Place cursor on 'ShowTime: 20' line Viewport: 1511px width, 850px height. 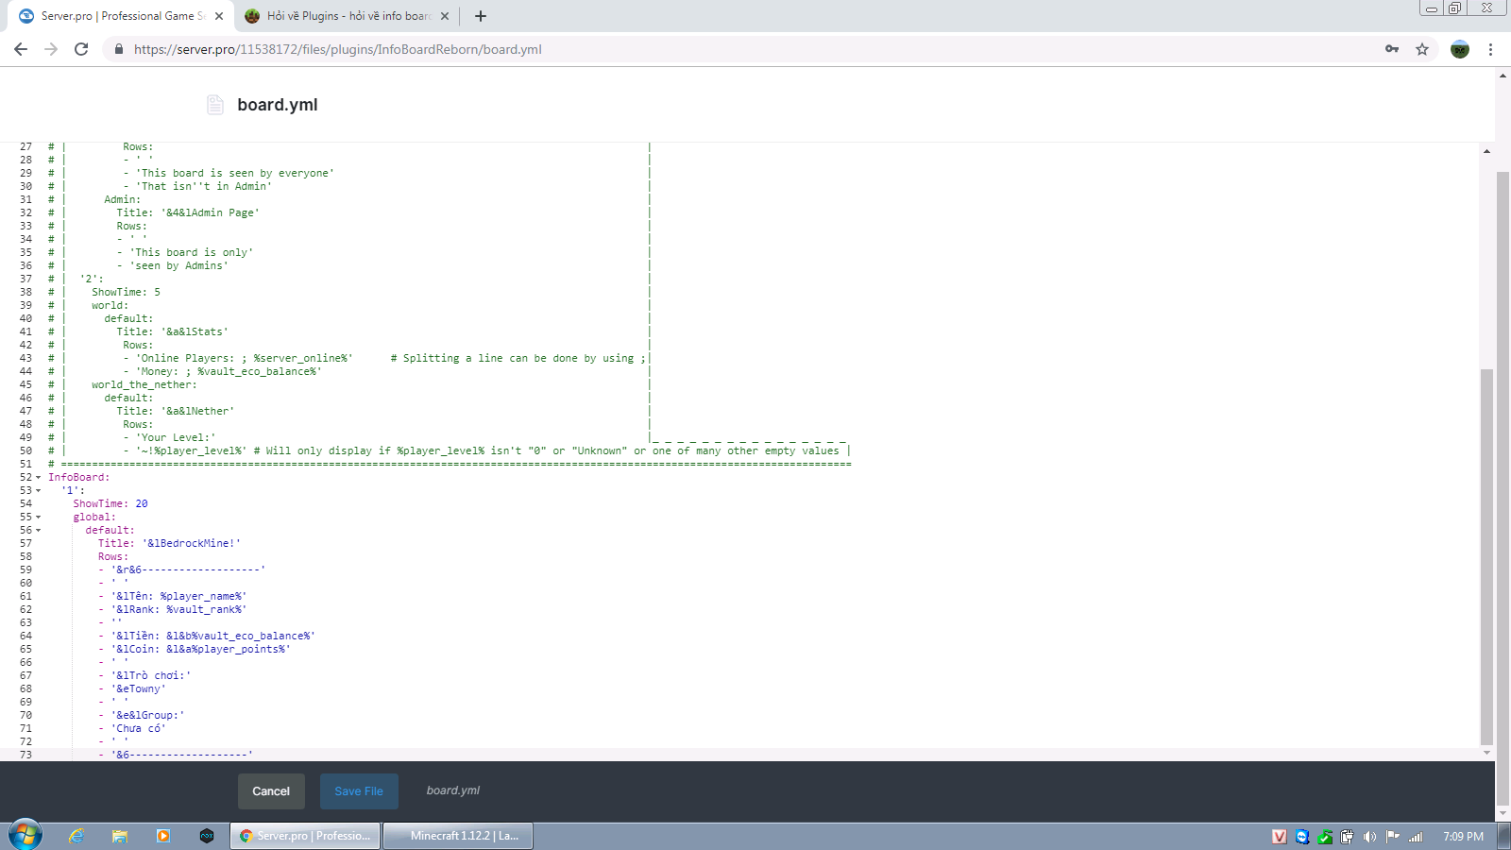point(110,504)
